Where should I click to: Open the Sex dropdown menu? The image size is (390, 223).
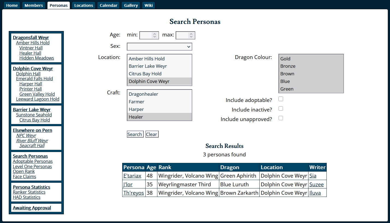[x=160, y=47]
